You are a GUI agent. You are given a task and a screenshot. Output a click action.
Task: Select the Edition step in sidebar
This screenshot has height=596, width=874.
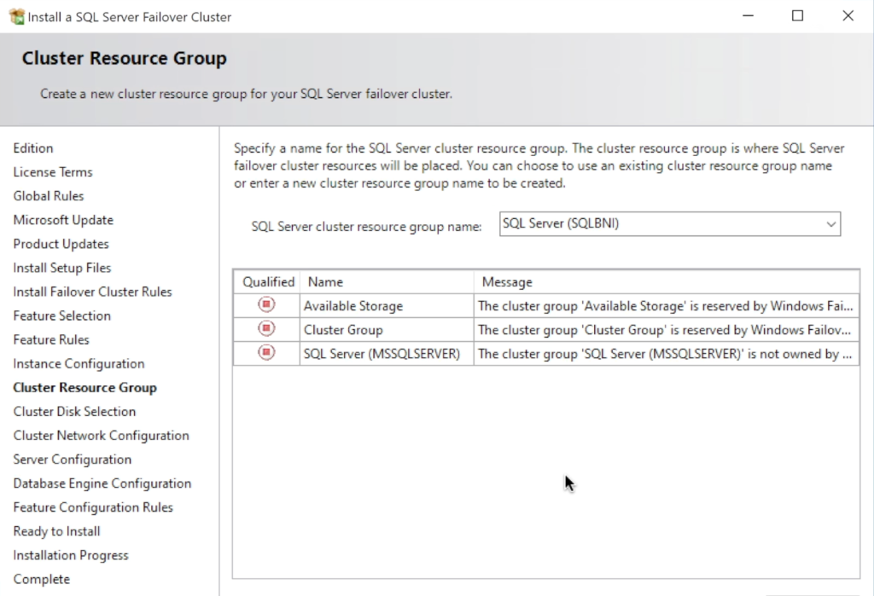point(33,148)
